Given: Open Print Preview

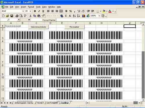Looking at the screenshot, I should pos(21,16).
